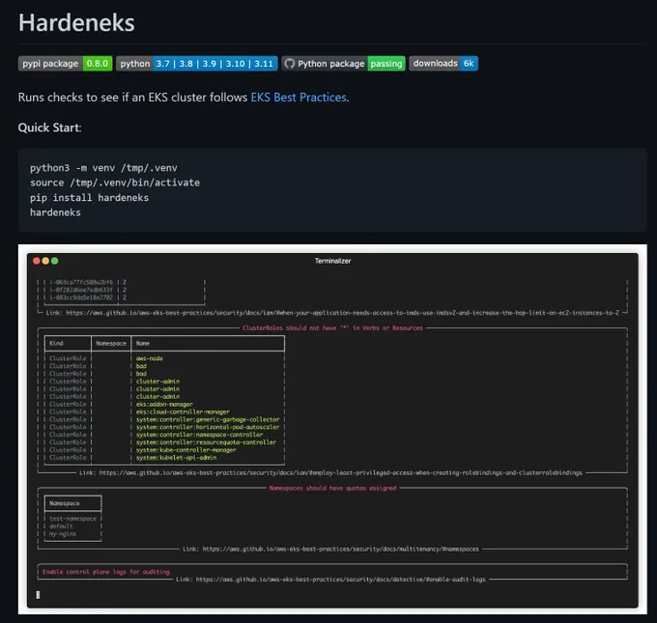657x623 pixels.
Task: Click the default namespace row
Action: (x=61, y=526)
